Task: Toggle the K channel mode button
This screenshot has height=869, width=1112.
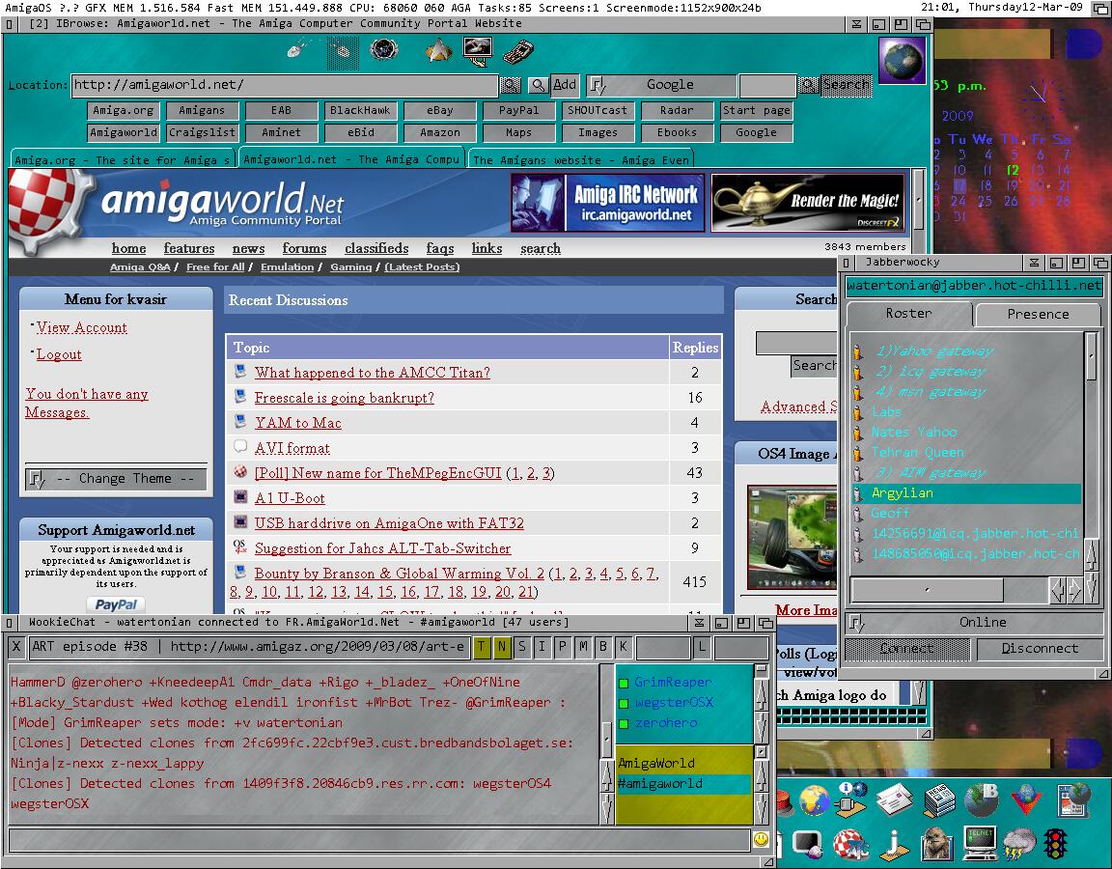Action: pos(624,646)
